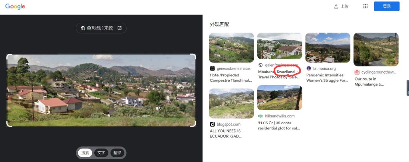Click the open-in-new-tab icon beside 查找图片来源
409x162 pixels.
[x=119, y=28]
